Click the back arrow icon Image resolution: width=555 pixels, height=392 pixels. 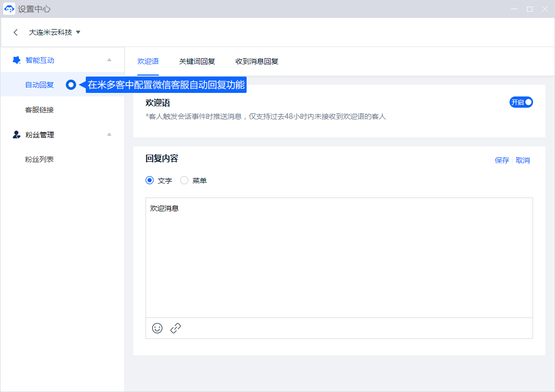coord(16,32)
